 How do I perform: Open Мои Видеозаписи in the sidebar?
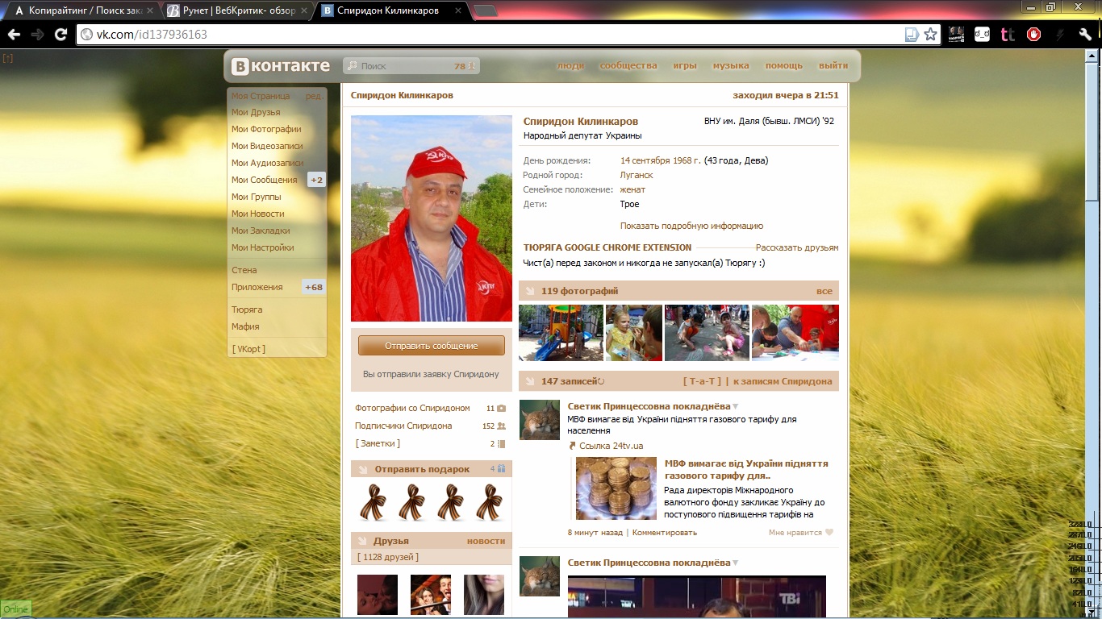tap(267, 146)
